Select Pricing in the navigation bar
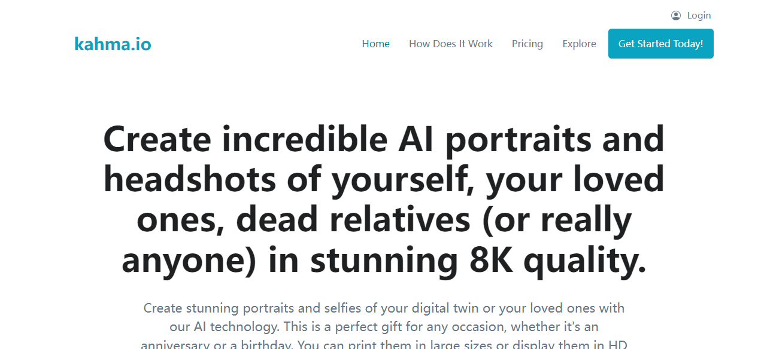The height and width of the screenshot is (349, 758). (x=527, y=44)
